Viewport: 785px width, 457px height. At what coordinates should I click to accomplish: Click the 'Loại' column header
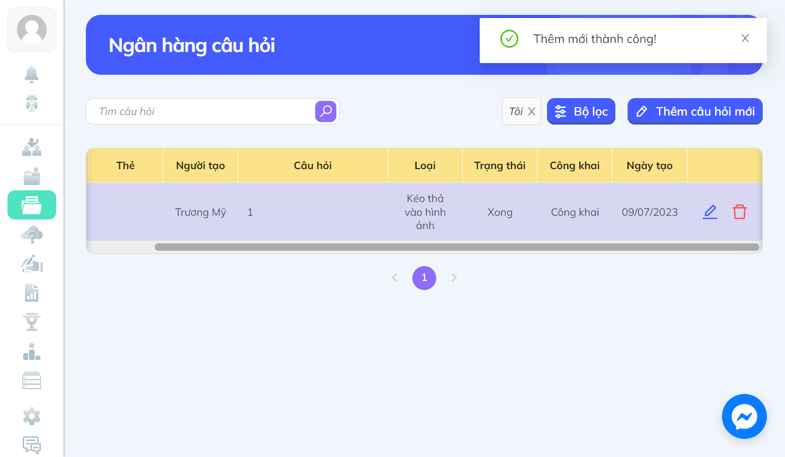pyautogui.click(x=425, y=165)
